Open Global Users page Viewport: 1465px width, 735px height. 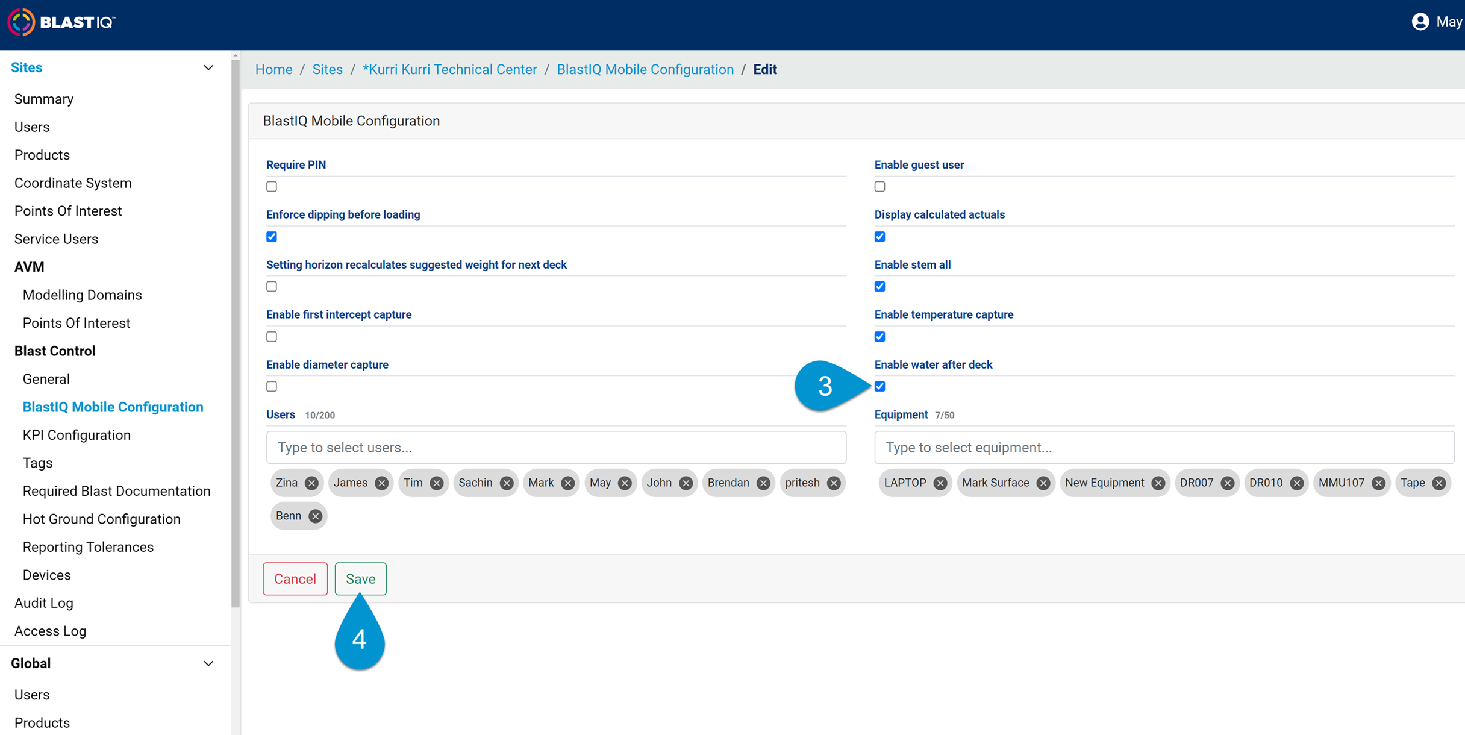[32, 695]
